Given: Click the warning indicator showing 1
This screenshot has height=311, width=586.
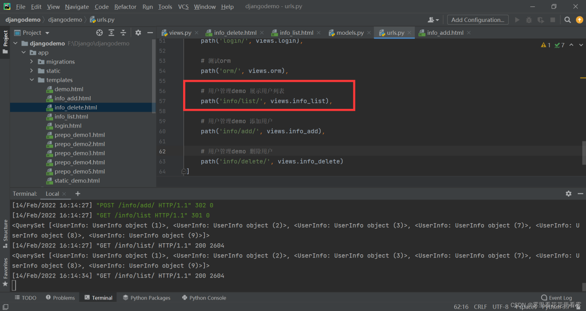Looking at the screenshot, I should (545, 45).
